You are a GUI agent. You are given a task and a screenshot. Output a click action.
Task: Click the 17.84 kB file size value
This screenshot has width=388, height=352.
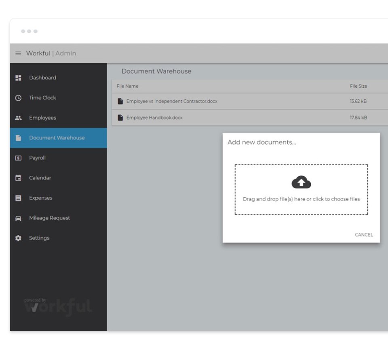358,118
